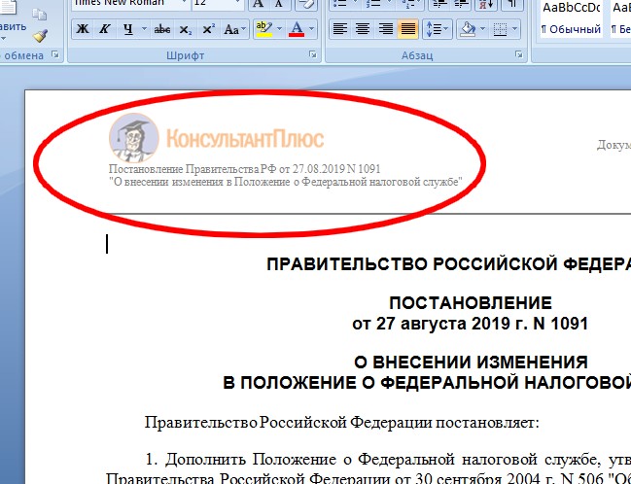
Task: Apply subscript formatting
Action: (x=186, y=29)
